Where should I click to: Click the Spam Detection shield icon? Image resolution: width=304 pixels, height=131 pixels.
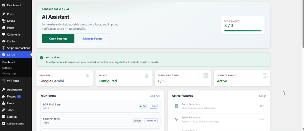176,119
